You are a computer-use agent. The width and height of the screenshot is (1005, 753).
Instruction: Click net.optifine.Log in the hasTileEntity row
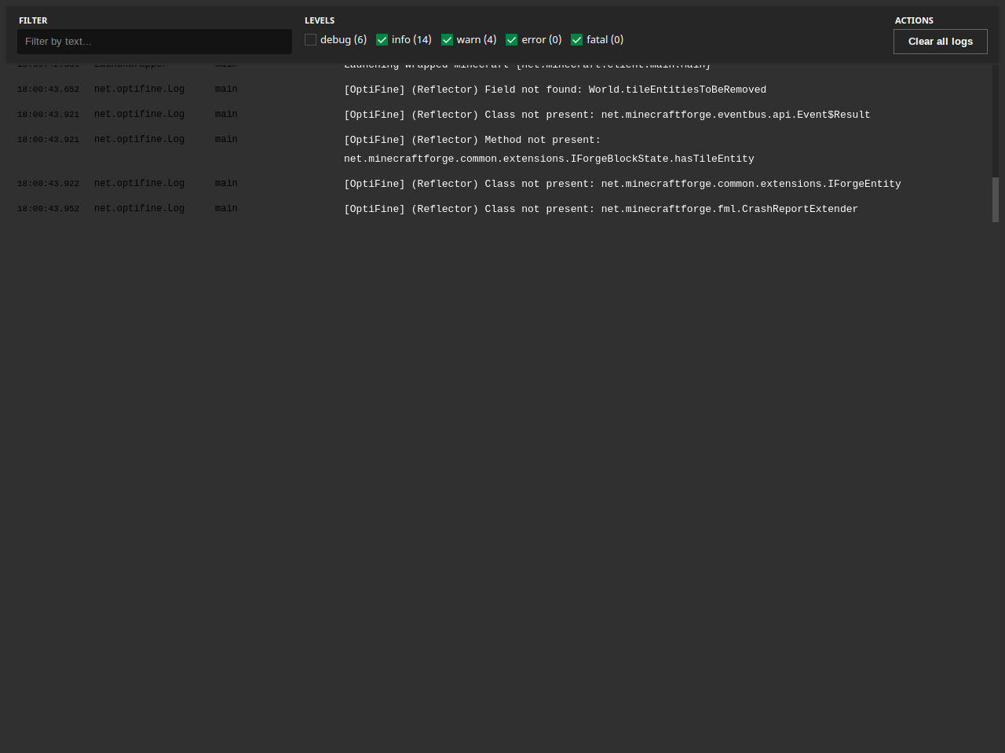139,140
